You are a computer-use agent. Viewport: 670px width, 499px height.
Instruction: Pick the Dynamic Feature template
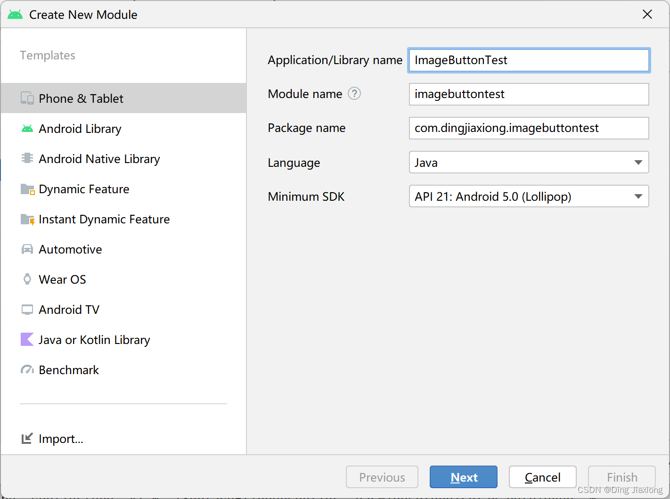click(123, 189)
